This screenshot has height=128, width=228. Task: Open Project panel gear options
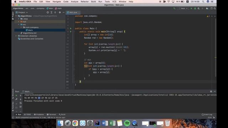click(60, 12)
